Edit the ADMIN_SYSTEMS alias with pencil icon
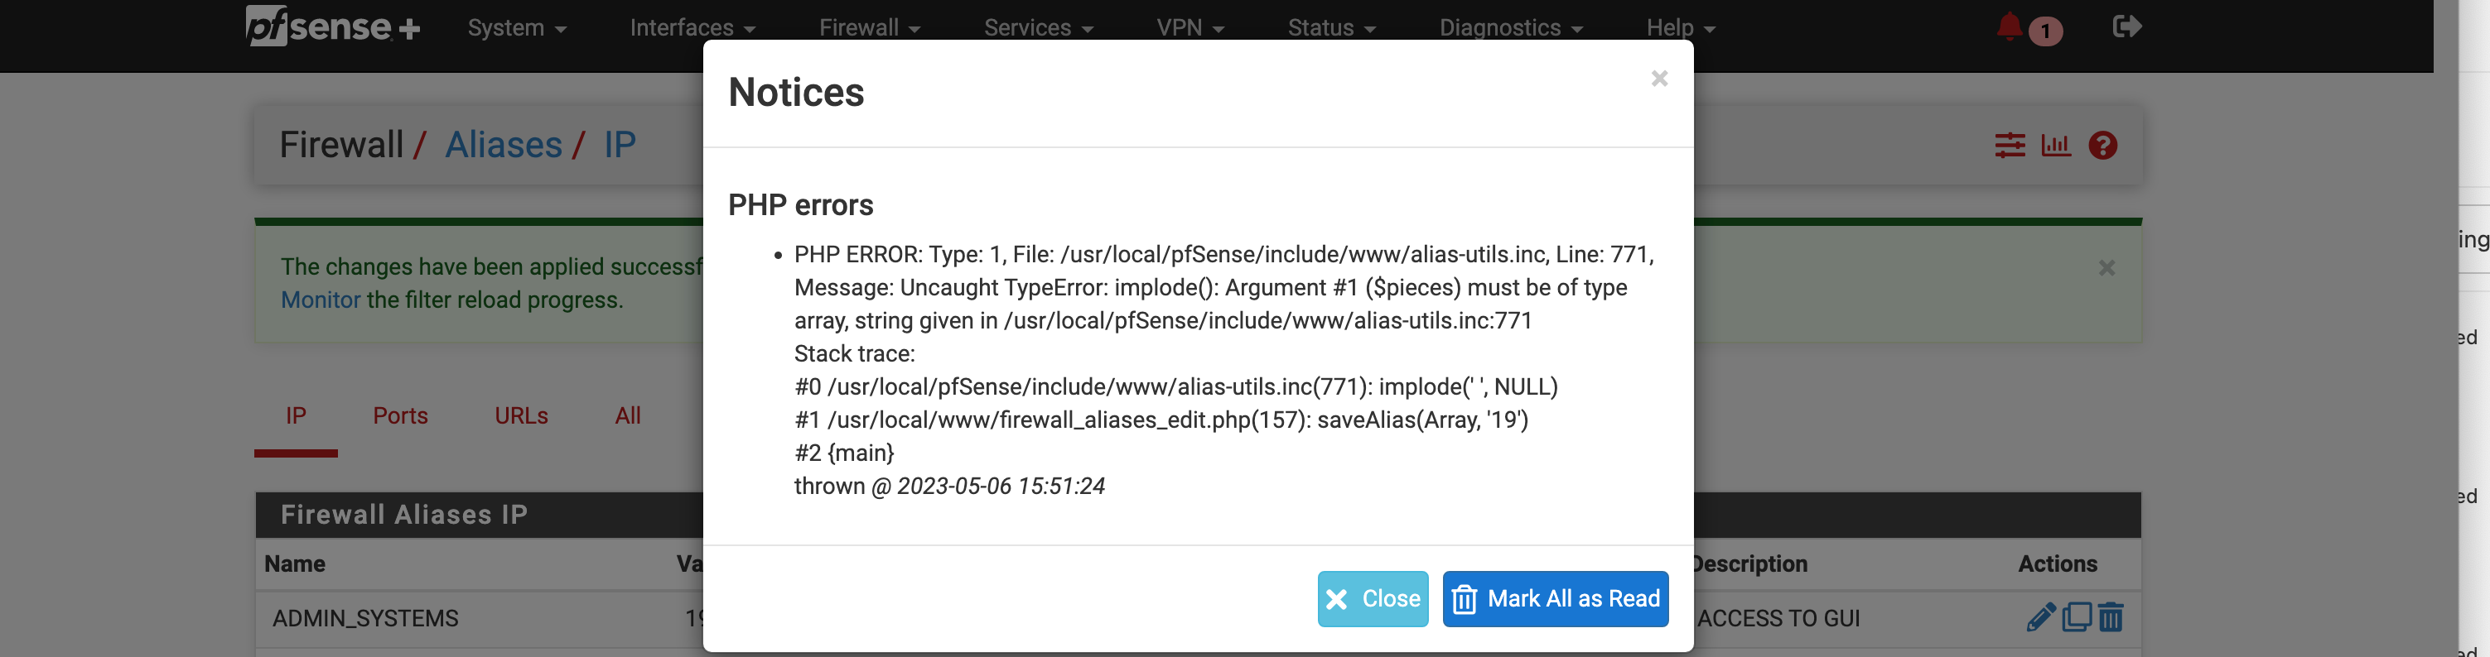 [x=2042, y=616]
